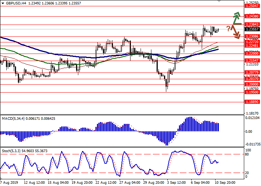Click the 1.25047 resistance price label
261x186 pixels.
[252, 6]
